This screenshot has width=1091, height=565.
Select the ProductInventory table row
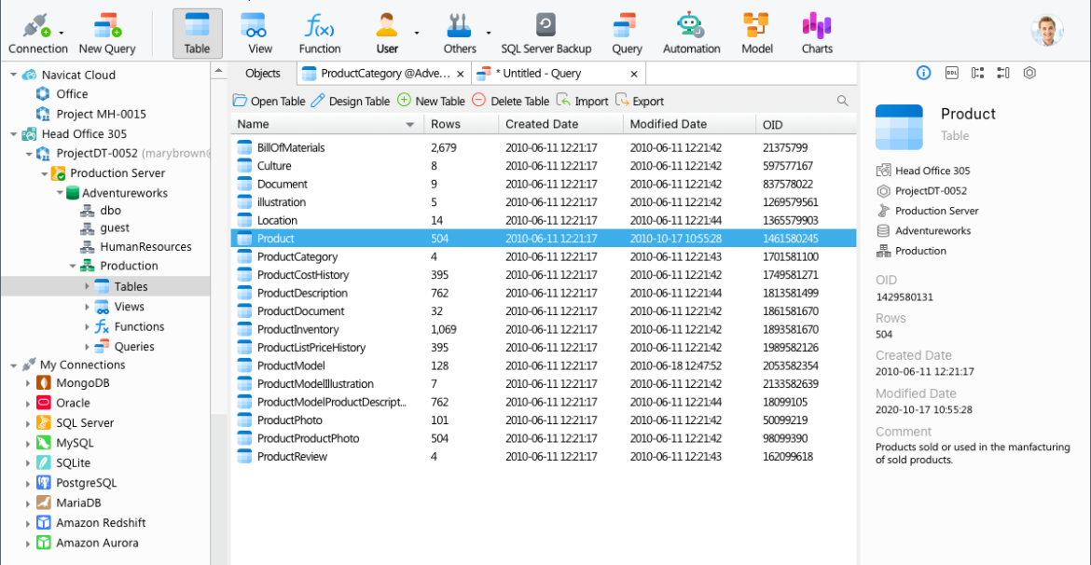[543, 329]
